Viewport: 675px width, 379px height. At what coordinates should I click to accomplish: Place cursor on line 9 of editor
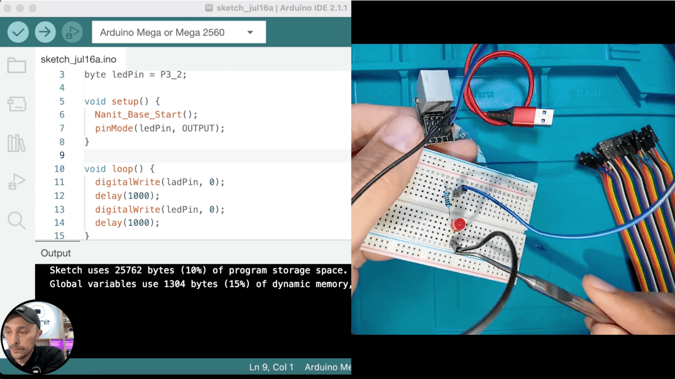(217, 155)
